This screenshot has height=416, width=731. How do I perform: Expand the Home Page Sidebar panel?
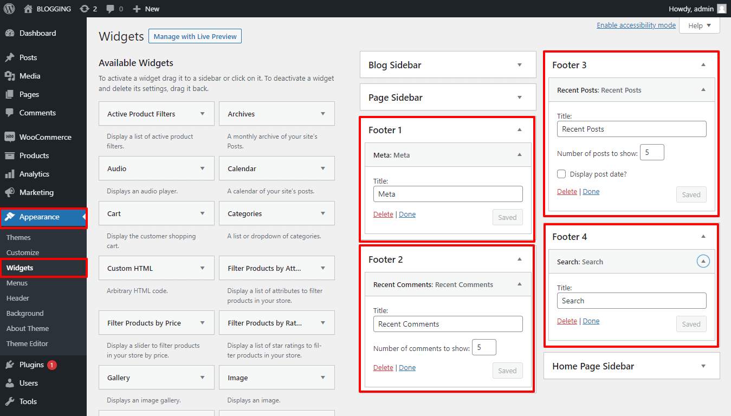703,366
